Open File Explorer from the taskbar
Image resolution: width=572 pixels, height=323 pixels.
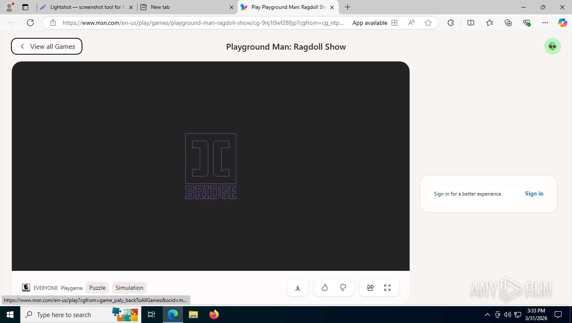coord(193,315)
